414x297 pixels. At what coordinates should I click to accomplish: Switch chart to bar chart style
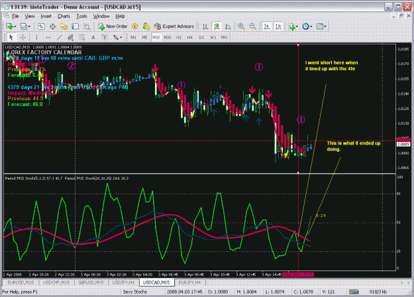[x=205, y=26]
